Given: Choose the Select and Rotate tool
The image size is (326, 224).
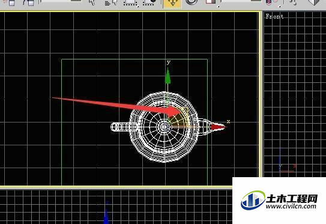Looking at the screenshot, I should click(x=192, y=2).
